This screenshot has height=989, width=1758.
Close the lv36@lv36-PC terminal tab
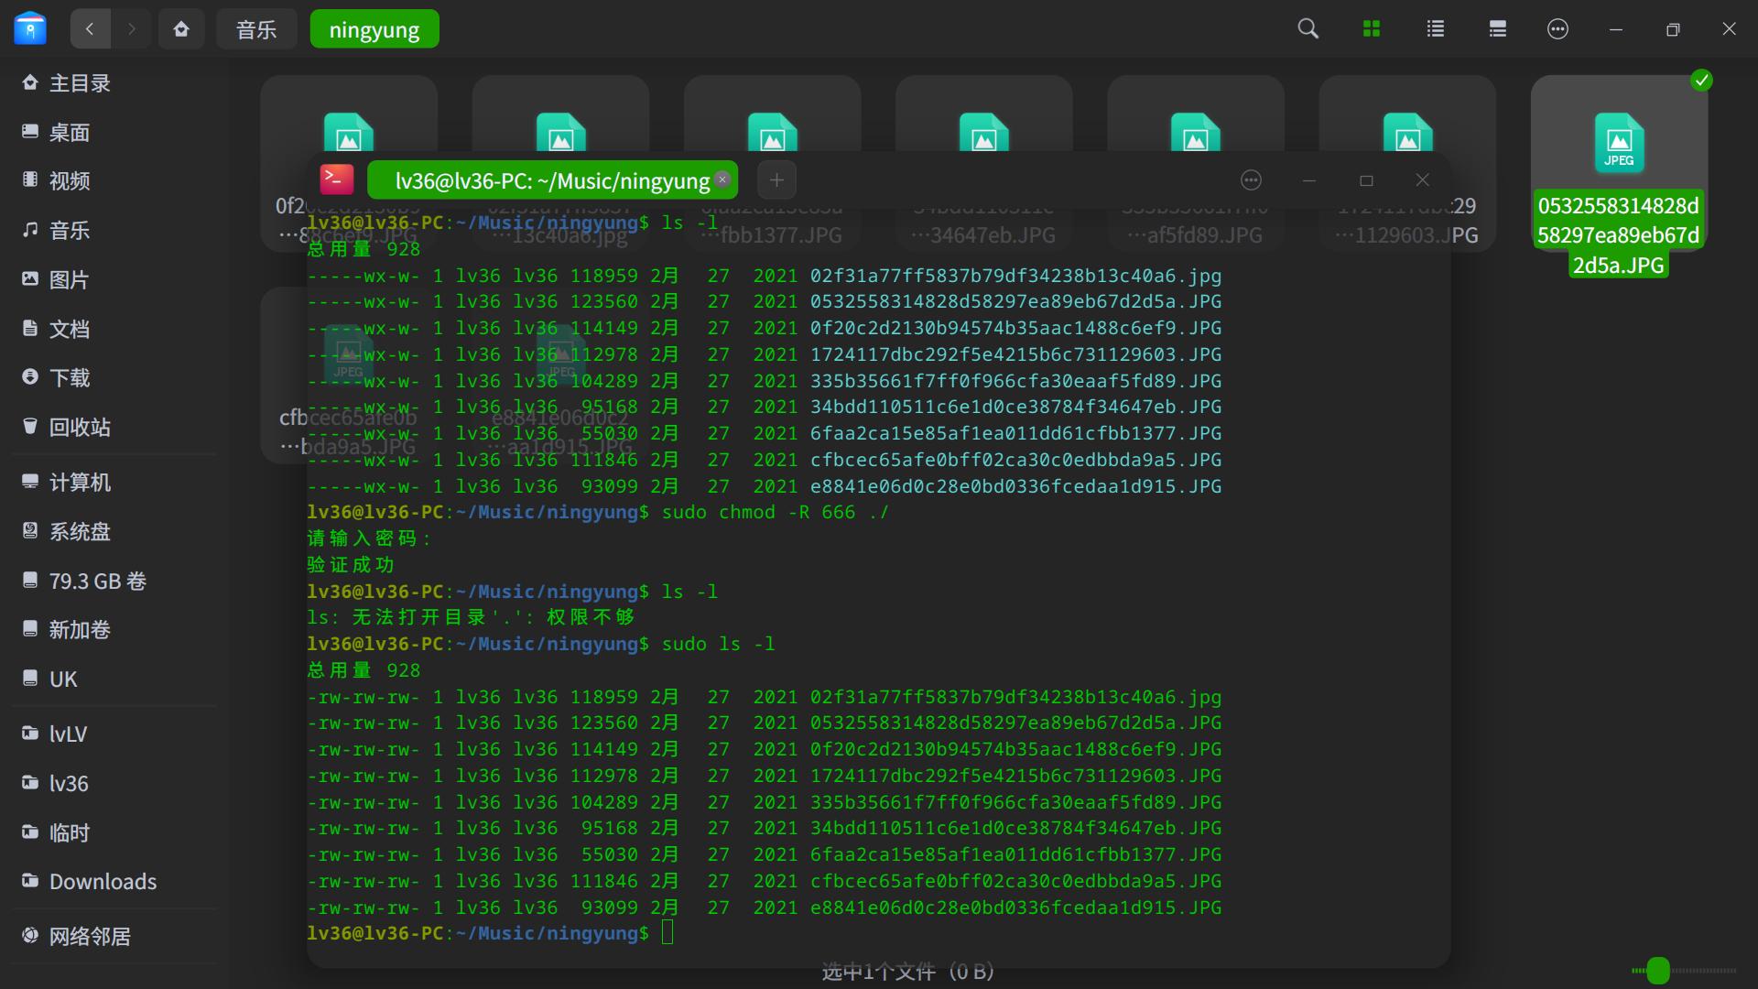(722, 179)
